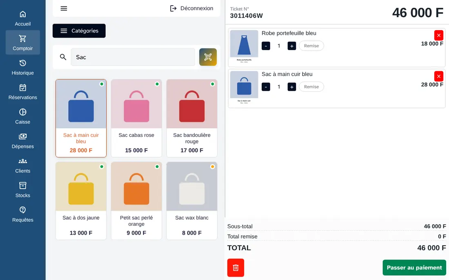Click the 8 000 F price of Sac wax blanc
This screenshot has width=449, height=280.
pos(192,233)
